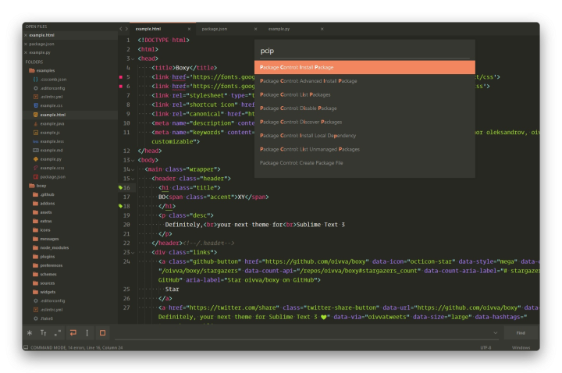Toggle case sensitive search option
Viewport: 562px width, 373px height.
tap(44, 332)
